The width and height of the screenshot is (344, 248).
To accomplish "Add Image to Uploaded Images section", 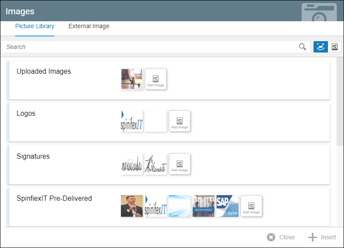I will coord(156,79).
